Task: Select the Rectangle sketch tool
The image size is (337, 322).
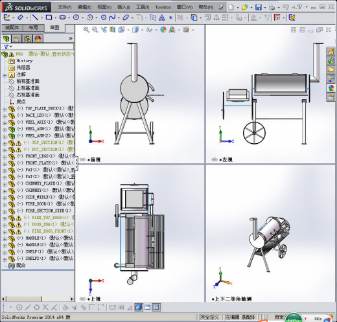Action: tap(49, 17)
